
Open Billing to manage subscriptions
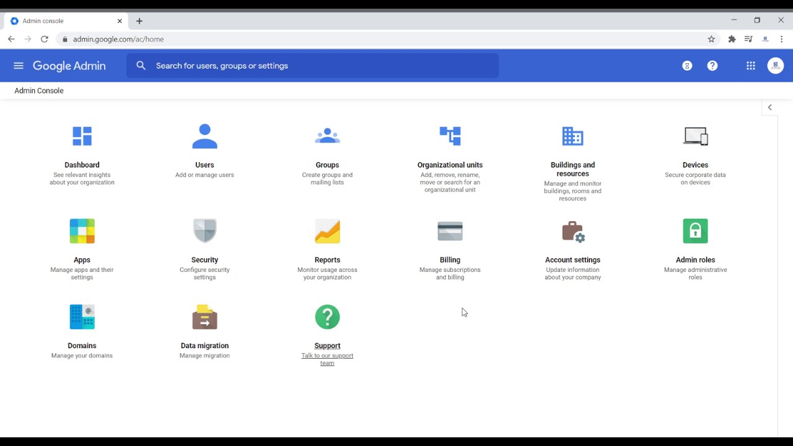450,230
